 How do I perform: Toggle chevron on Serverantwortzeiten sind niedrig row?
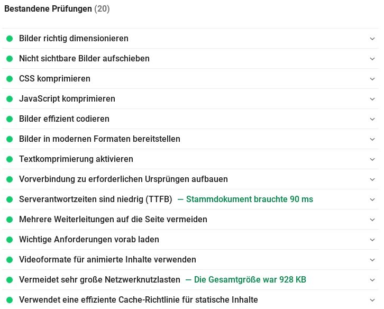tap(372, 199)
